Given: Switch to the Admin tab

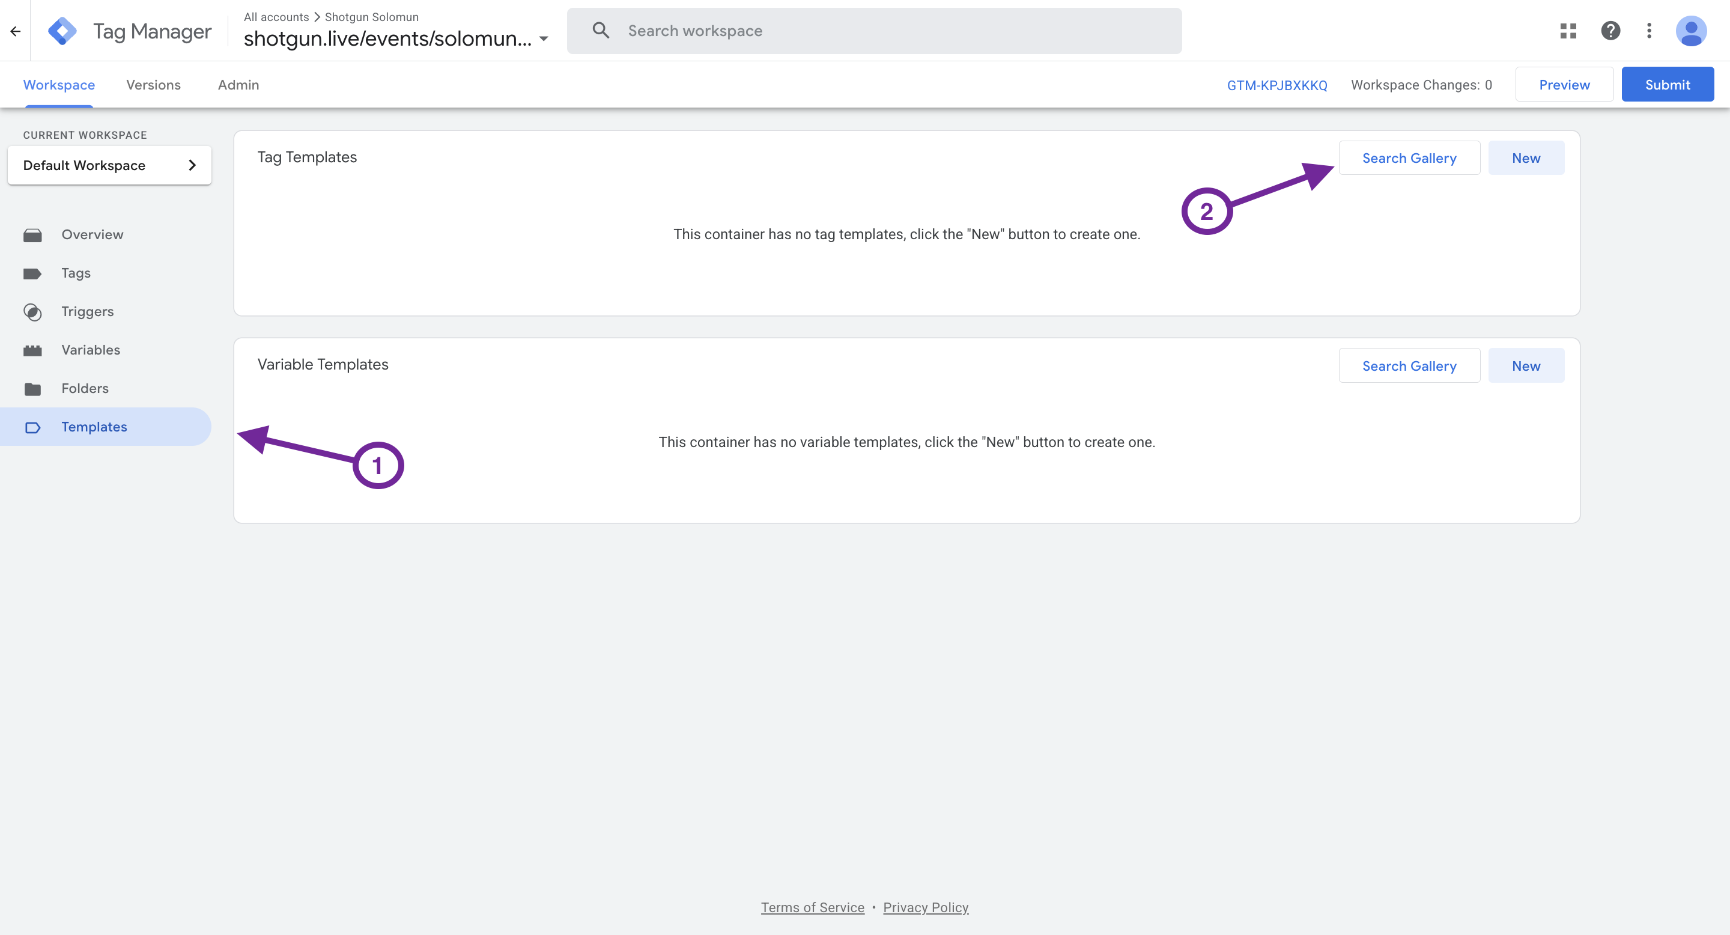Looking at the screenshot, I should point(238,85).
